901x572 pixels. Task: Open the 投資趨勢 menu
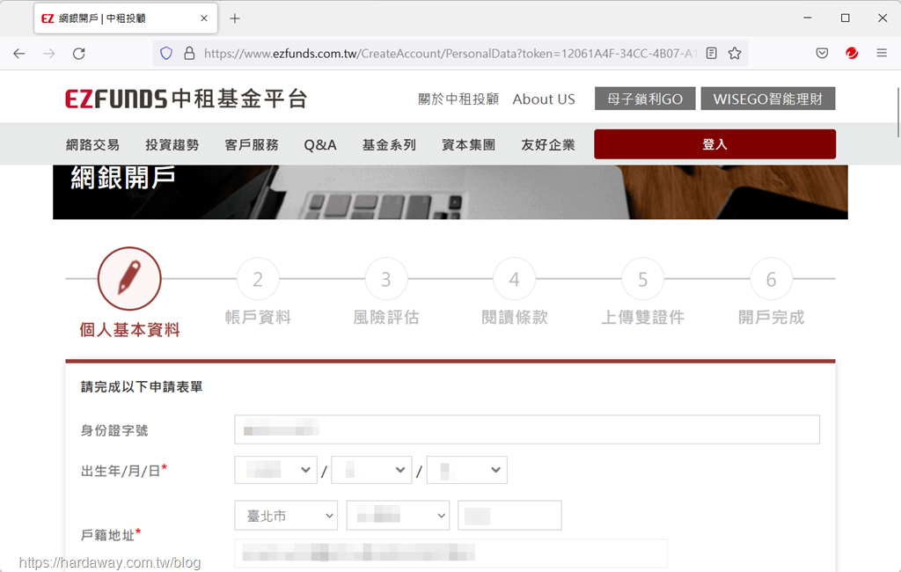coord(172,145)
